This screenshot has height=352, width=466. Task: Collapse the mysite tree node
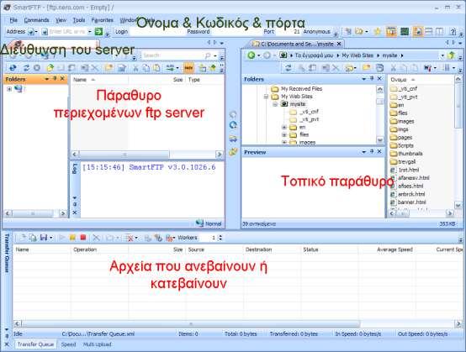275,104
